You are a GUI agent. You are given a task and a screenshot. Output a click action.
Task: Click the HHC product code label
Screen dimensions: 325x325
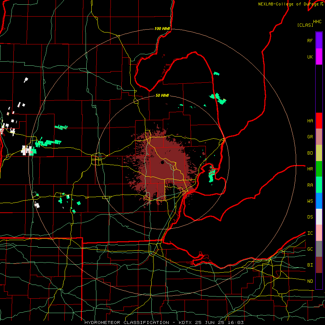coord(317,22)
